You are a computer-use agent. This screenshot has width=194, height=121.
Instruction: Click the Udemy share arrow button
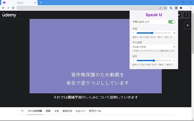point(180,15)
